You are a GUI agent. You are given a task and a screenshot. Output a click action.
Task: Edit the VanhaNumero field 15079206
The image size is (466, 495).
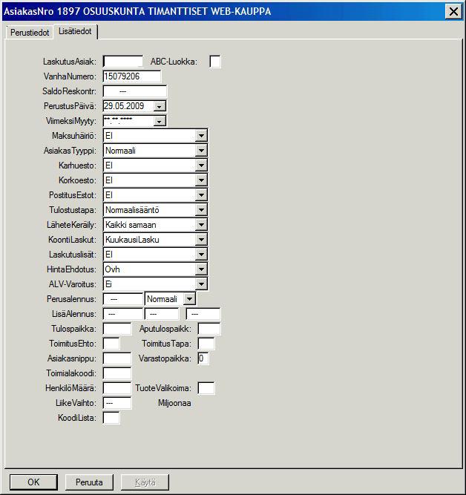132,76
